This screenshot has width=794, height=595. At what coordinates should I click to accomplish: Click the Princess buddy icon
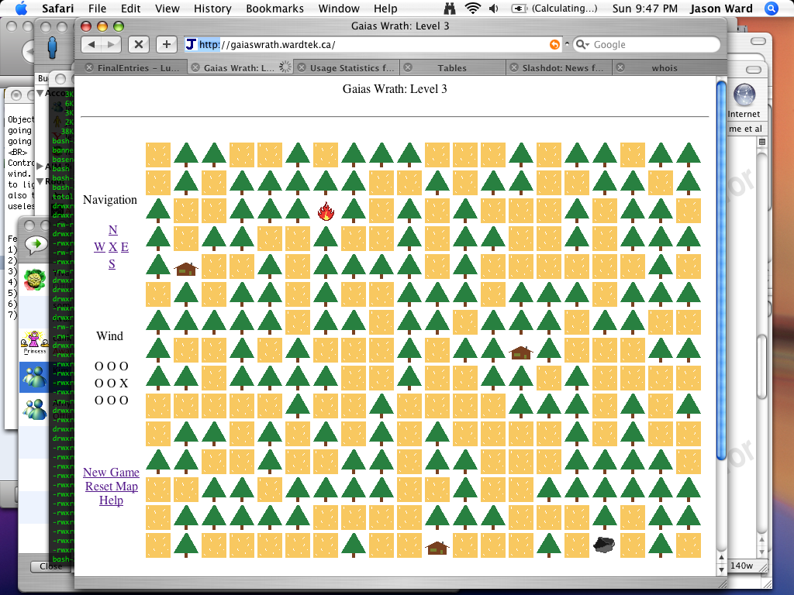tap(34, 342)
